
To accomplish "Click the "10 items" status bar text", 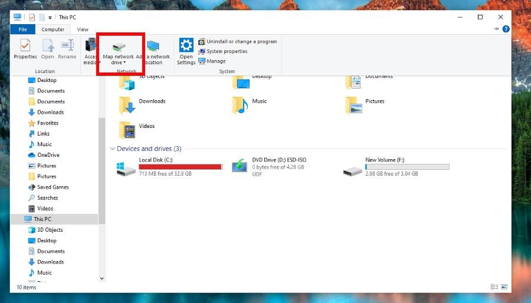I will (27, 288).
